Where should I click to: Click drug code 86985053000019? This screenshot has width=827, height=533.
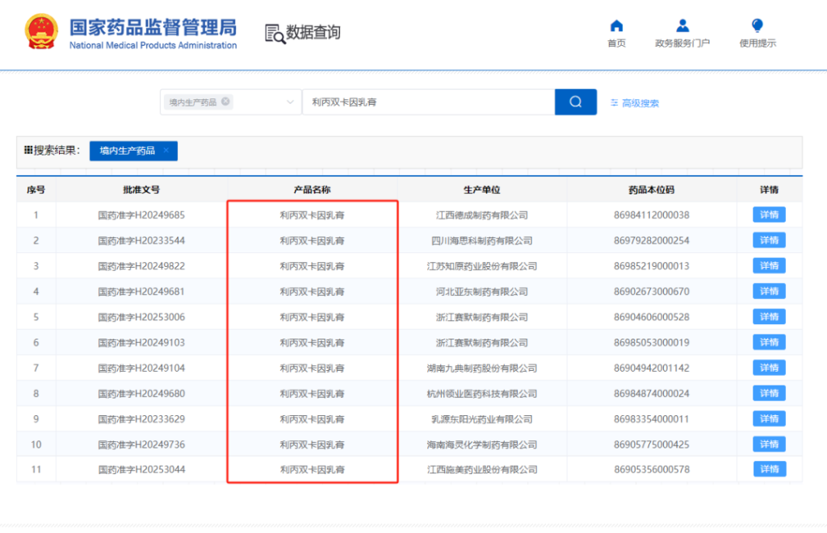pyautogui.click(x=652, y=343)
